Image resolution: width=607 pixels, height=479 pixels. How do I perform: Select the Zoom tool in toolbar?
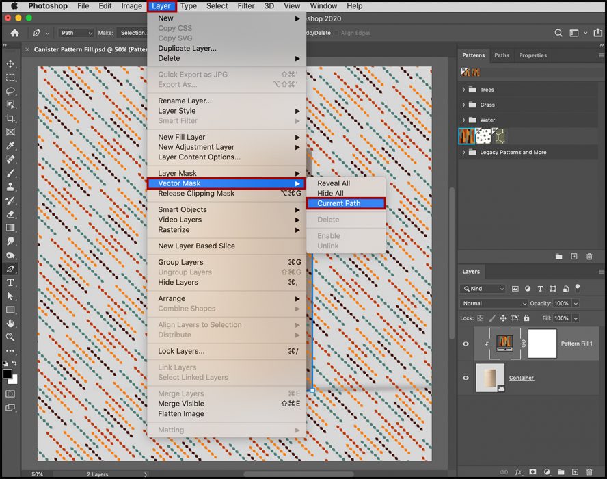(10, 337)
